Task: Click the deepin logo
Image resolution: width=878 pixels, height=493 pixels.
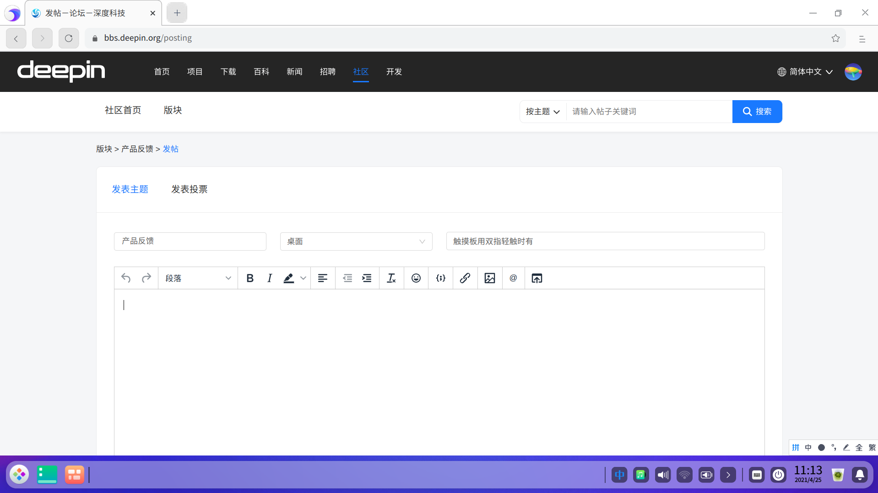Action: [x=61, y=71]
